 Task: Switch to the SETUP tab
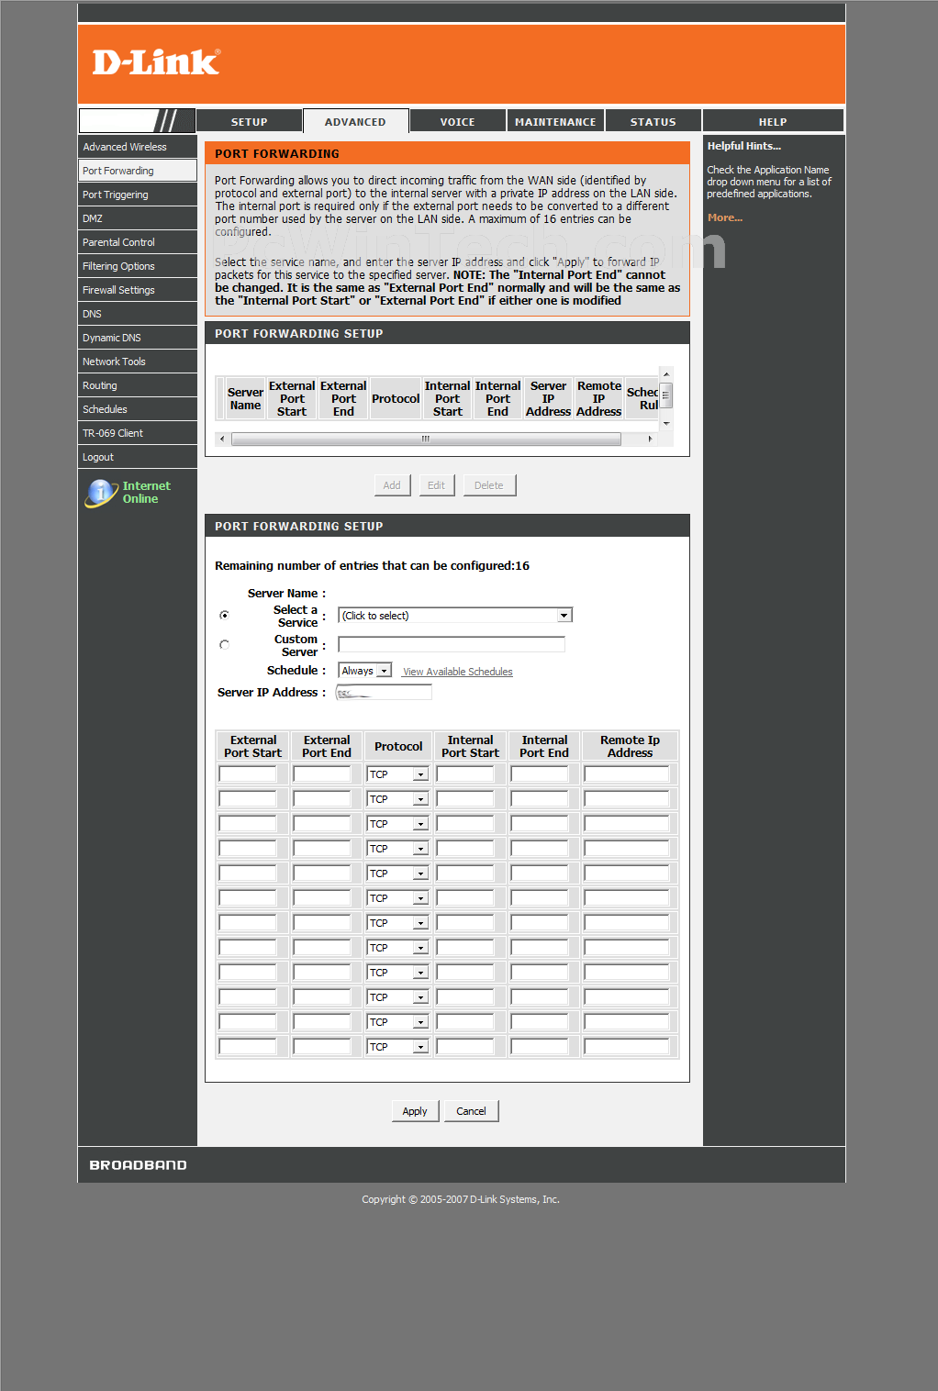click(249, 121)
